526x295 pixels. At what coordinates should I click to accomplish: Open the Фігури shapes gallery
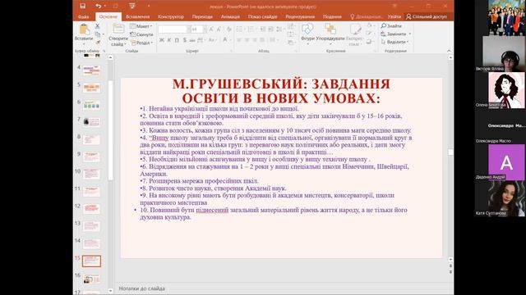(307, 32)
